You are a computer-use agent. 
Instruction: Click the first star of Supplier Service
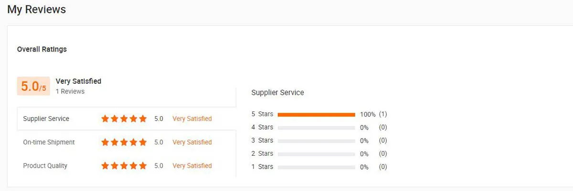[106, 119]
